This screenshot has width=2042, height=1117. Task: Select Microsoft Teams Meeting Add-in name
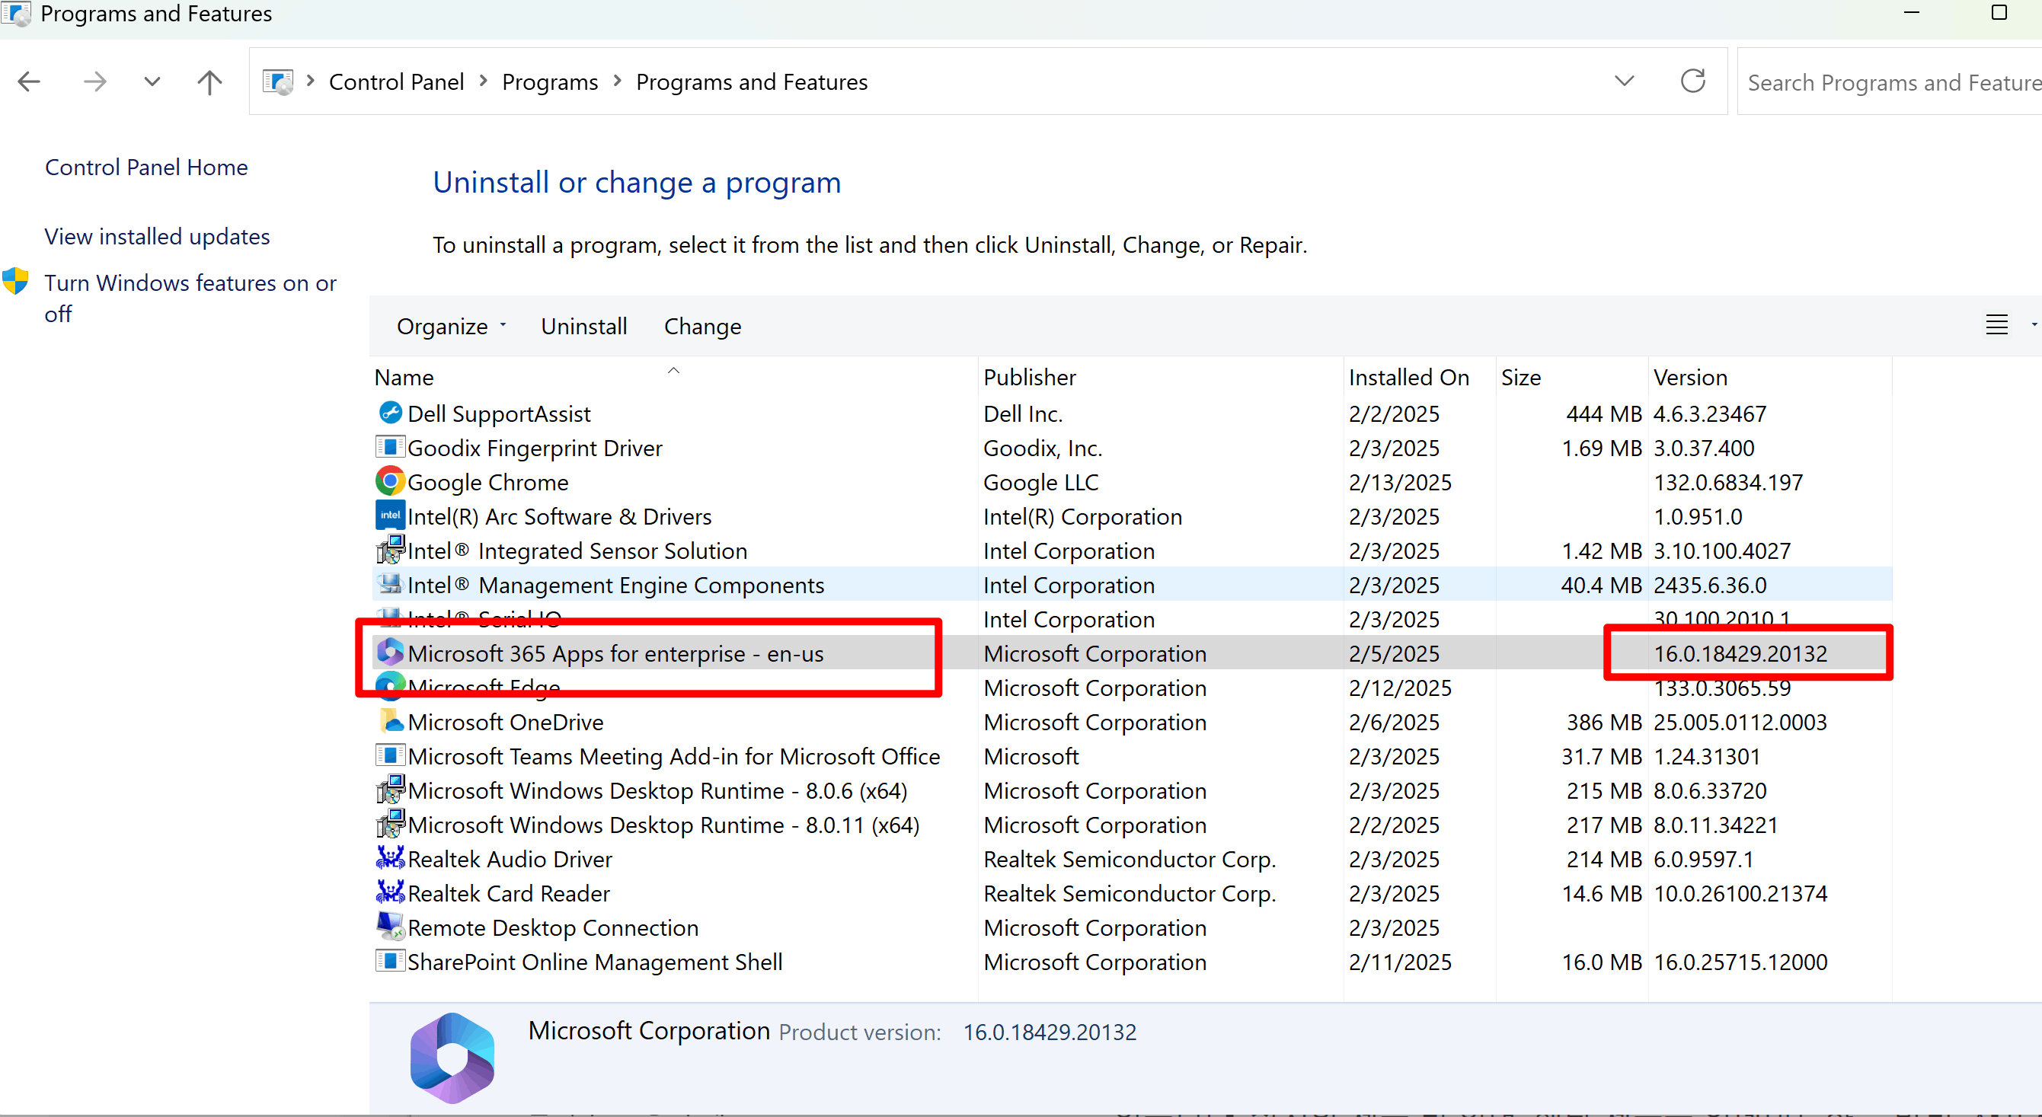674,757
